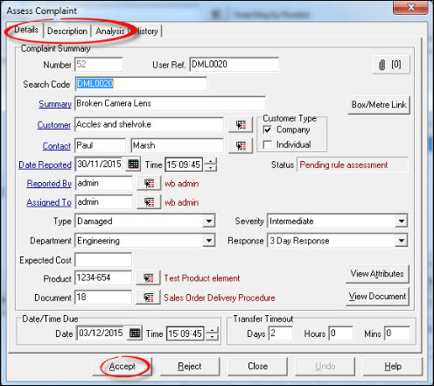
Task: Accept the complaint
Action: pos(122,366)
